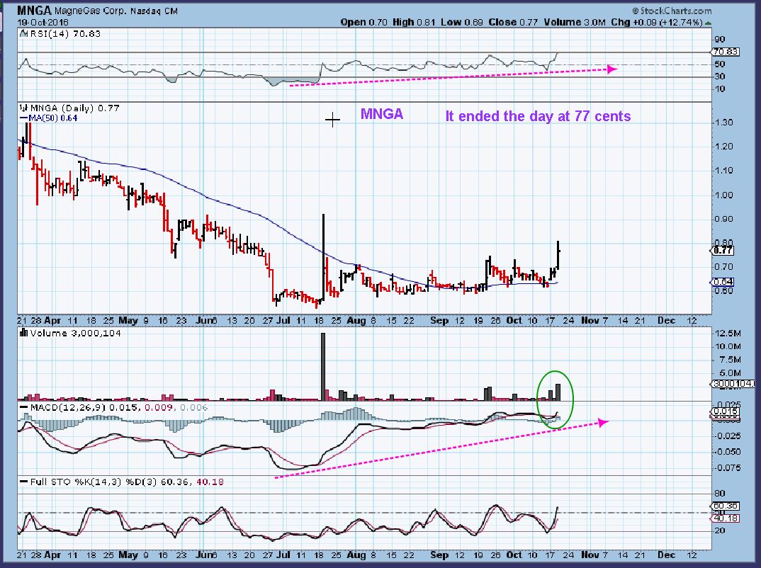
Task: Click the 0.015 MACD value tag
Action: [x=726, y=411]
